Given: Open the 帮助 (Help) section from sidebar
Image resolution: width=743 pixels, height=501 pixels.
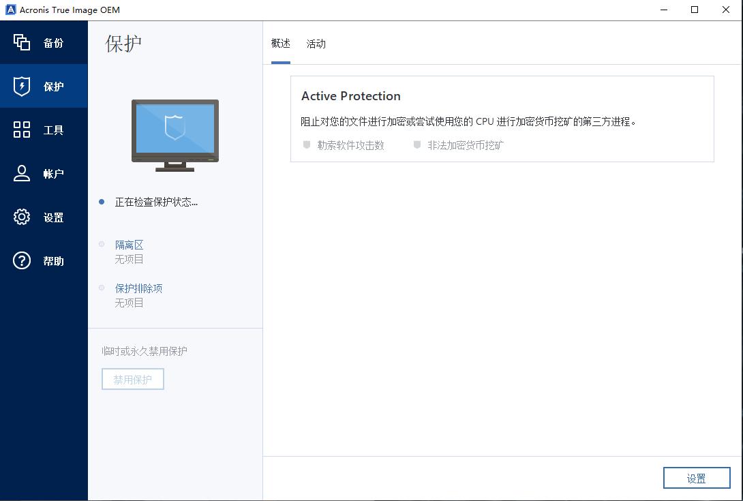Looking at the screenshot, I should click(x=44, y=260).
